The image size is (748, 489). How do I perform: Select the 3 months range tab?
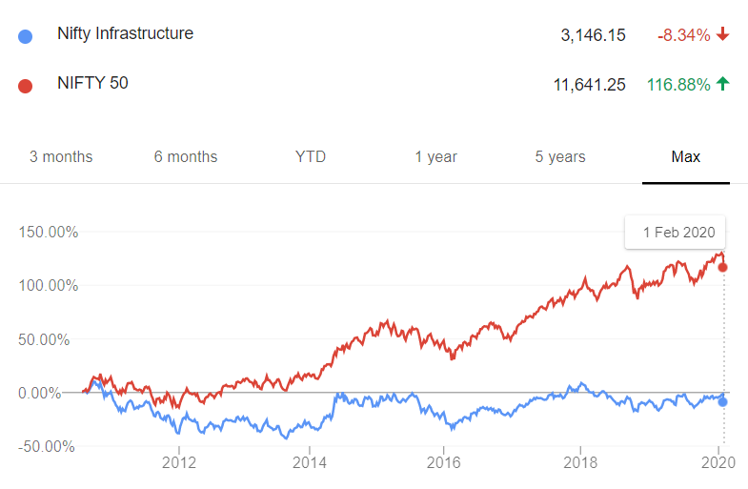pyautogui.click(x=61, y=156)
